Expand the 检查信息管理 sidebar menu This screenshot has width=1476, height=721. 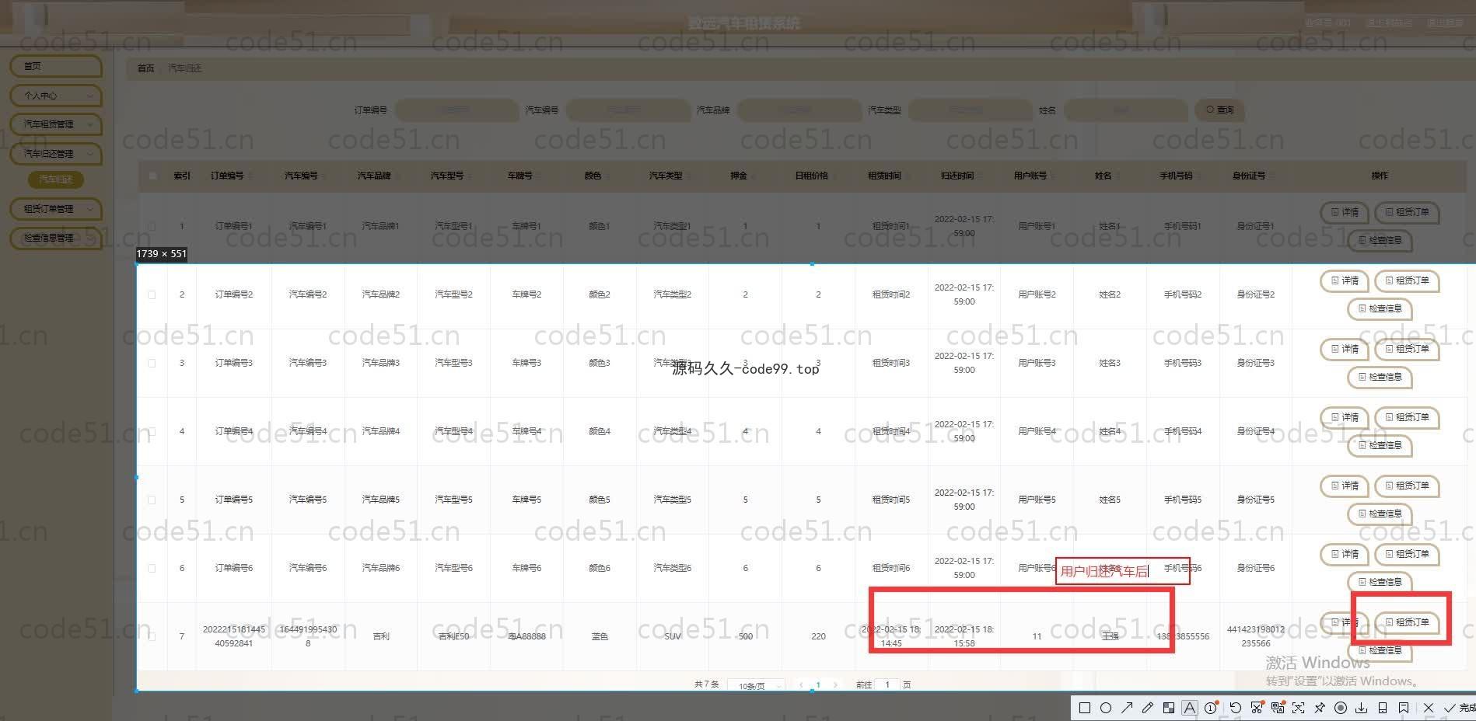click(56, 238)
